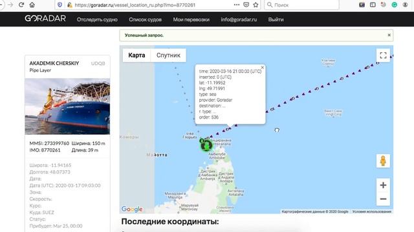The width and height of the screenshot is (414, 232).
Task: Open Мои перевозки menu item
Action: [191, 19]
